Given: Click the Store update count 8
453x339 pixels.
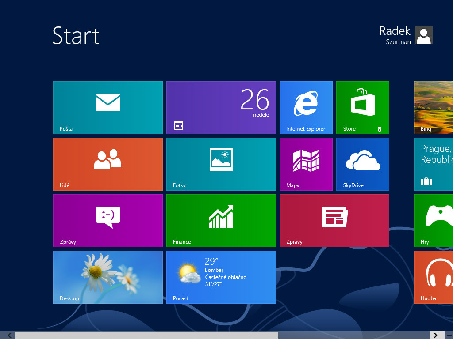Looking at the screenshot, I should click(x=379, y=129).
